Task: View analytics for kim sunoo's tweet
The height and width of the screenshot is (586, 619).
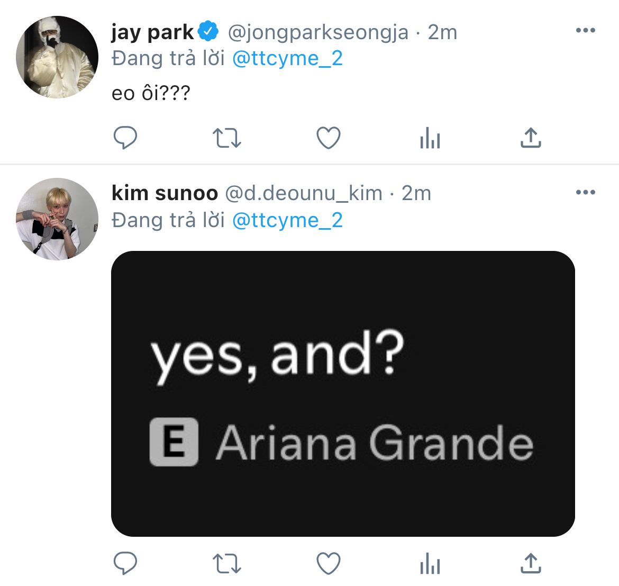Action: (430, 564)
